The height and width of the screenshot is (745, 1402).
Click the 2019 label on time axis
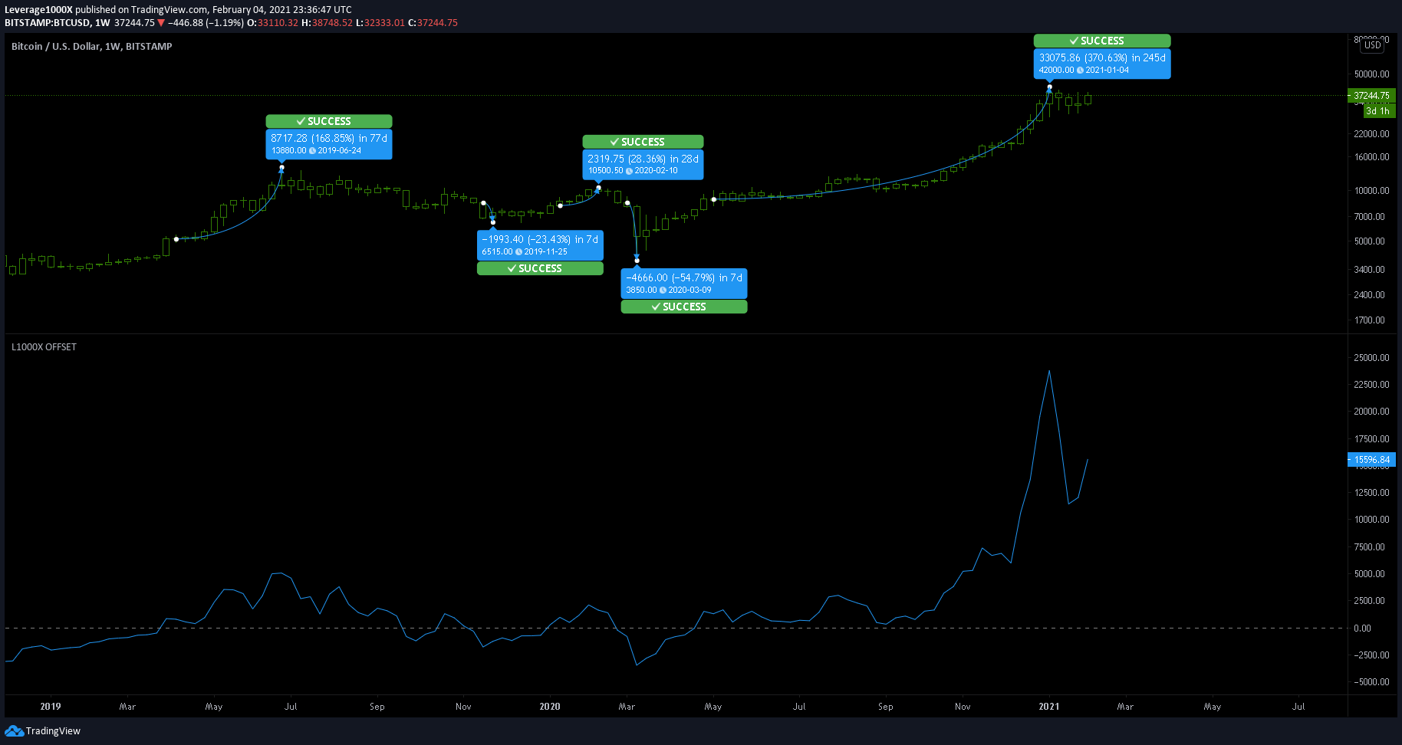pos(51,707)
